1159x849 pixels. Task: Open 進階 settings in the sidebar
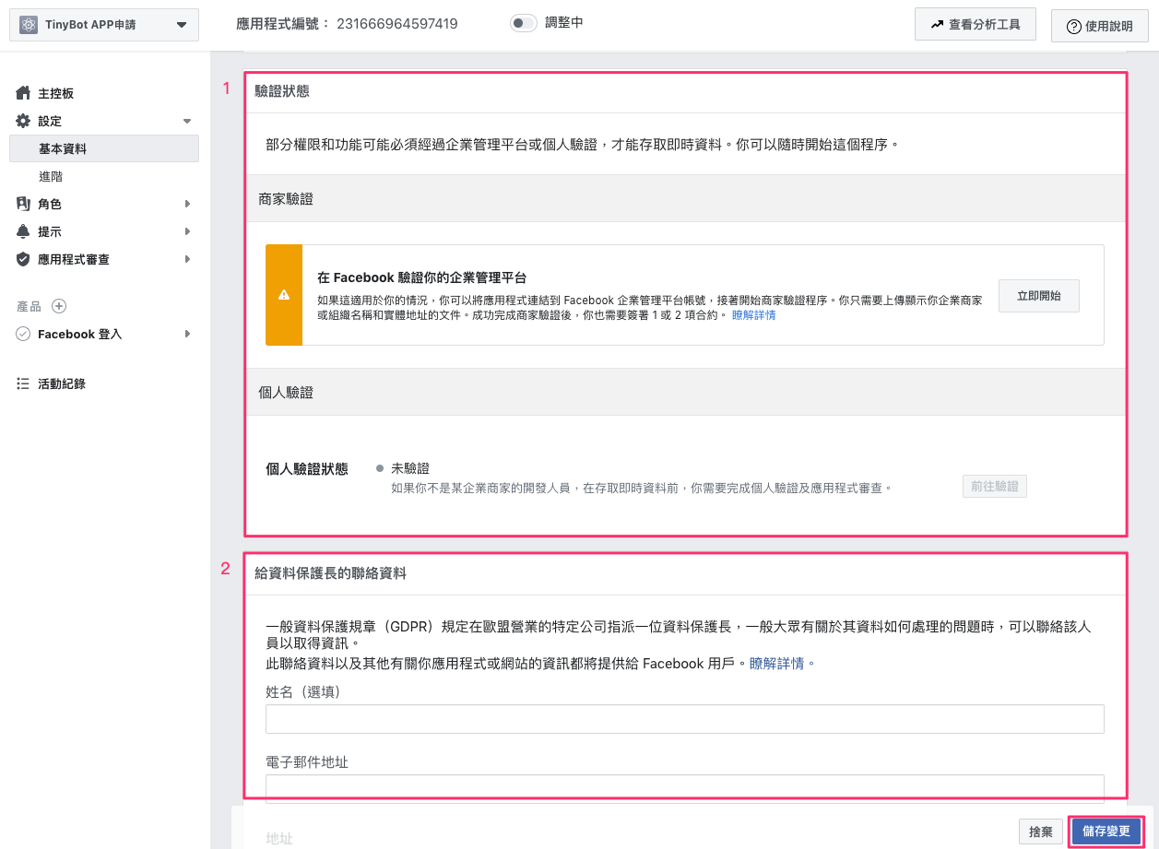[x=51, y=176]
